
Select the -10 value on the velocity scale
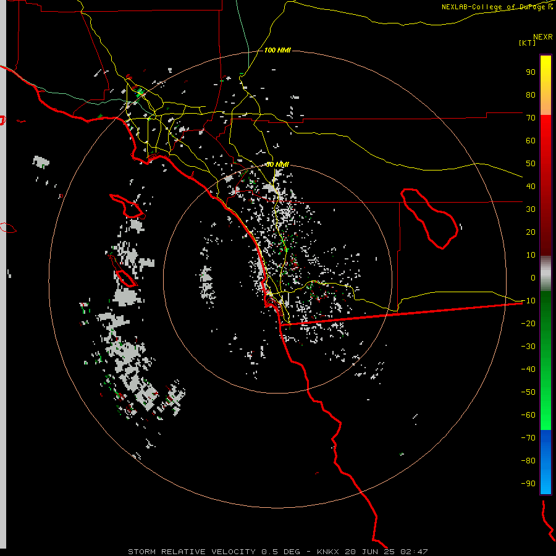coord(528,301)
